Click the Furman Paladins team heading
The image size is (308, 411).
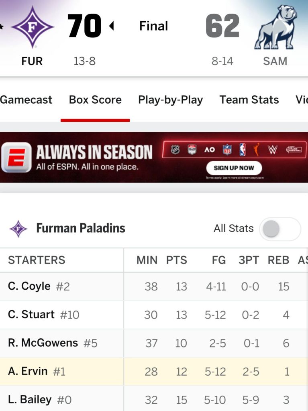[x=81, y=229]
